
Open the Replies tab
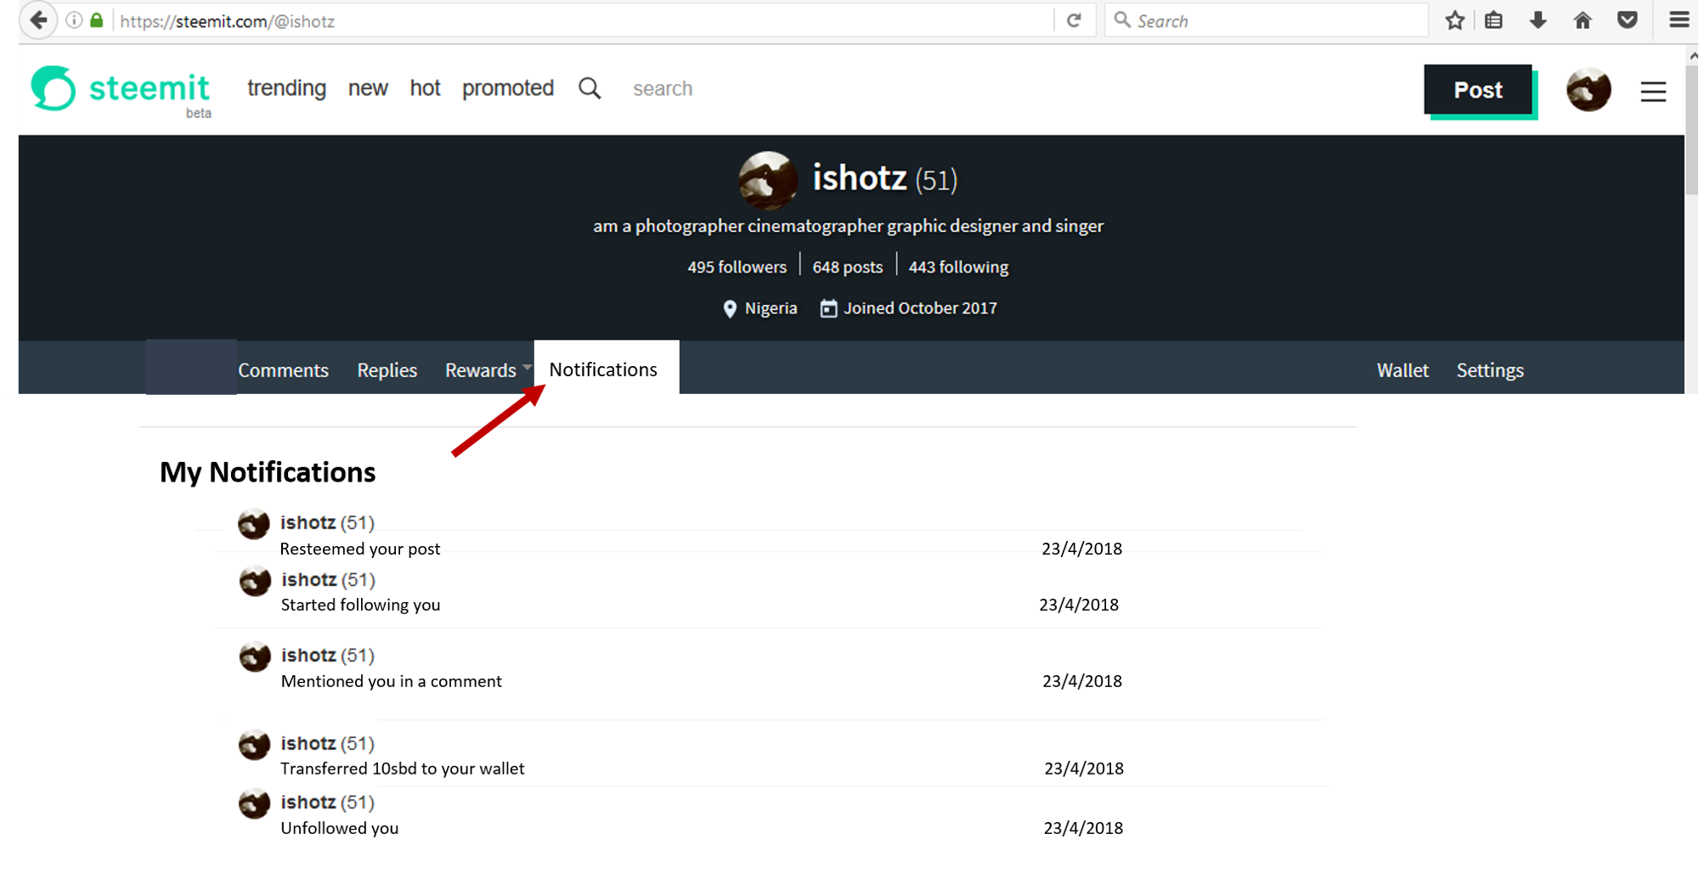pyautogui.click(x=387, y=370)
